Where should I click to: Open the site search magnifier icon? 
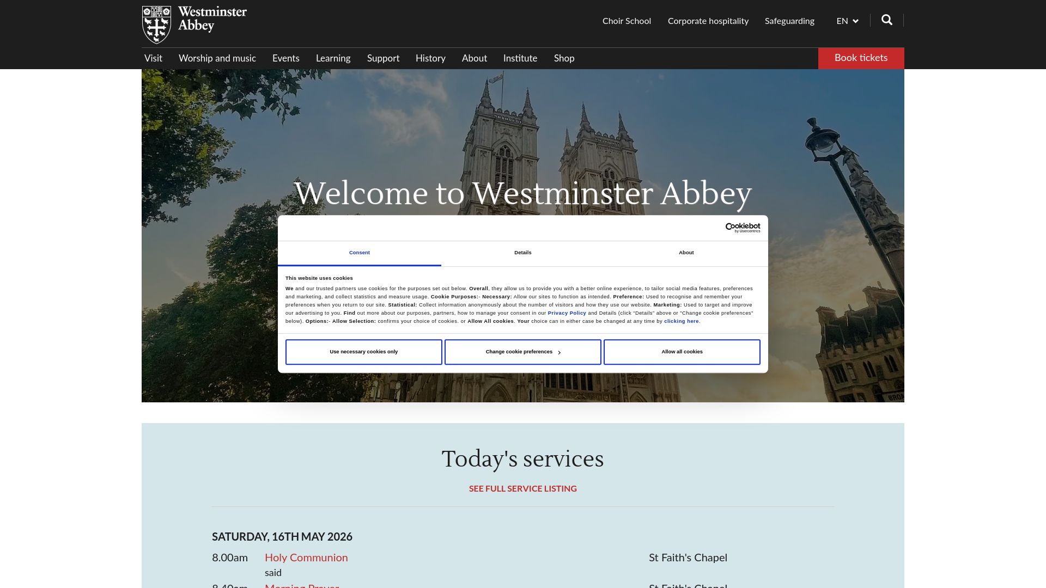[x=887, y=20]
